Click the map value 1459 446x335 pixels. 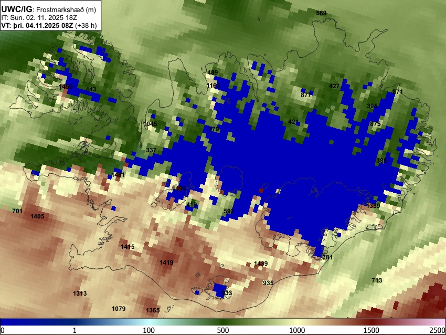point(66,87)
